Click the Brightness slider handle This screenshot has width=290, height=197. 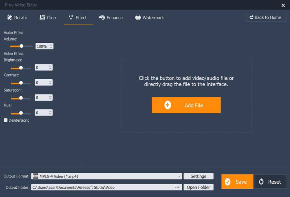tap(21, 68)
